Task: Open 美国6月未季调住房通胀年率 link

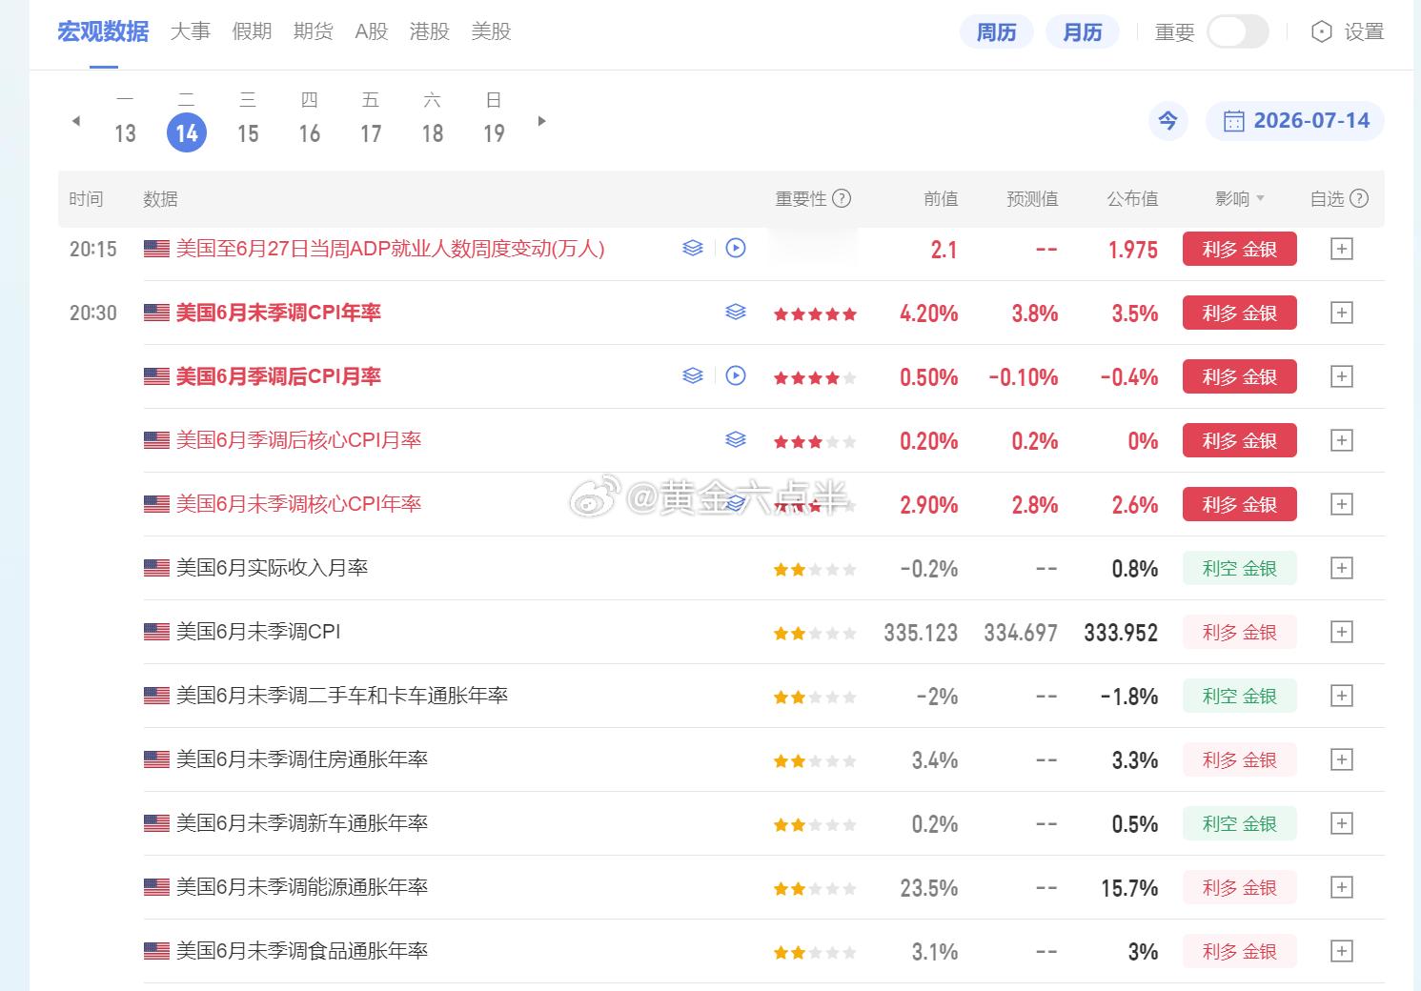Action: click(302, 759)
